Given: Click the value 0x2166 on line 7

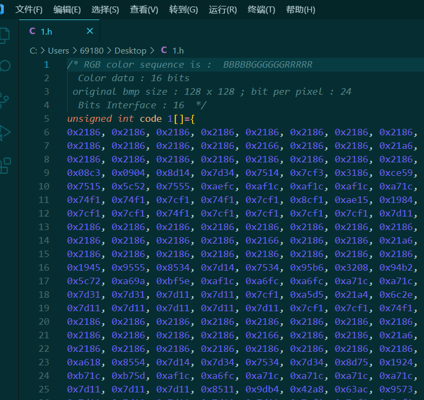Looking at the screenshot, I should (x=262, y=146).
